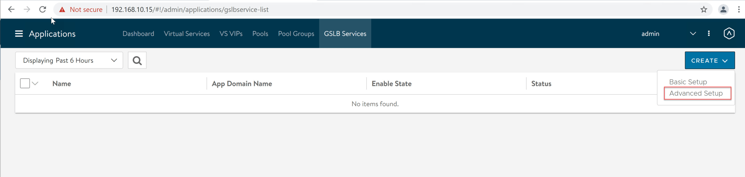Choose Advanced Setup from the Create menu

696,93
